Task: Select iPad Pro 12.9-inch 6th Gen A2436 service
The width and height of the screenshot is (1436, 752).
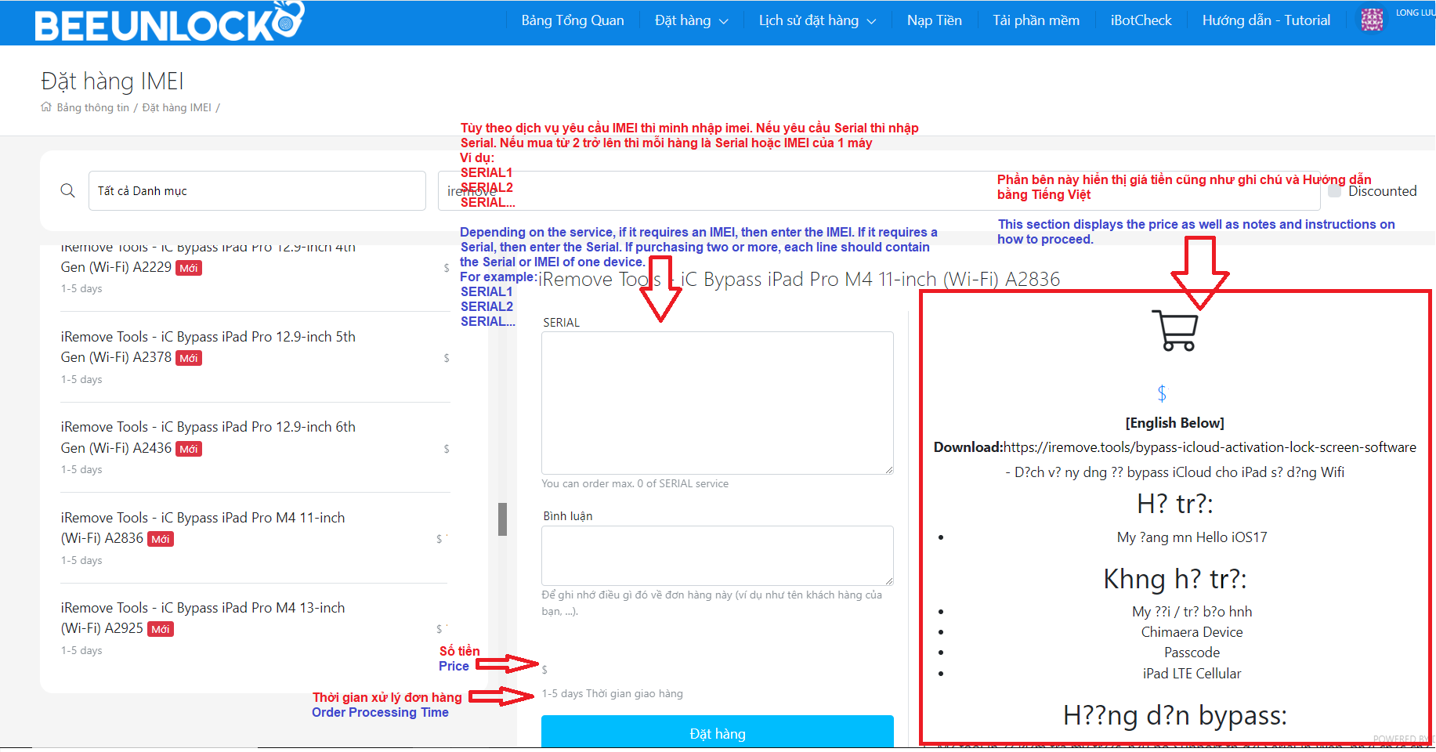Action: pos(255,447)
